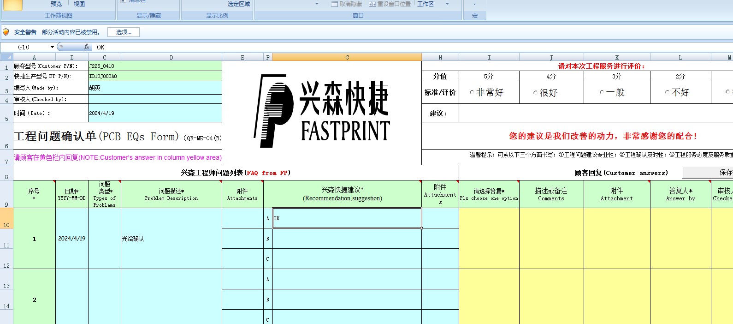The height and width of the screenshot is (324, 733).
Task: Click the 视图 button in workbook views
Action: tap(79, 4)
